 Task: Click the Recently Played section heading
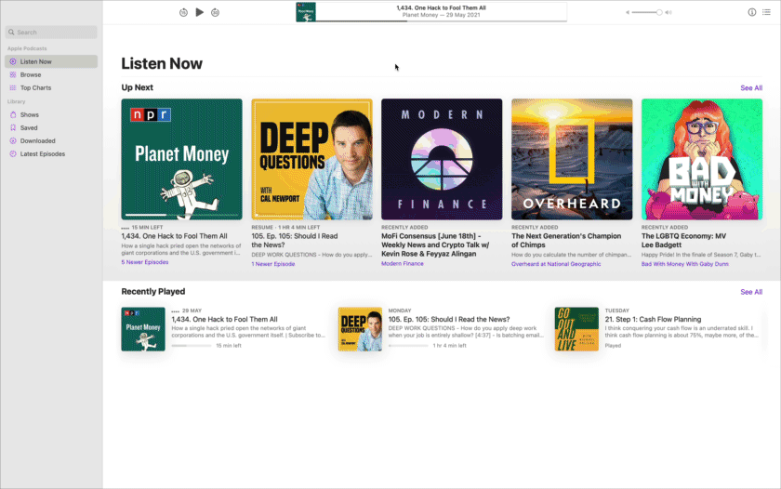[x=153, y=292]
